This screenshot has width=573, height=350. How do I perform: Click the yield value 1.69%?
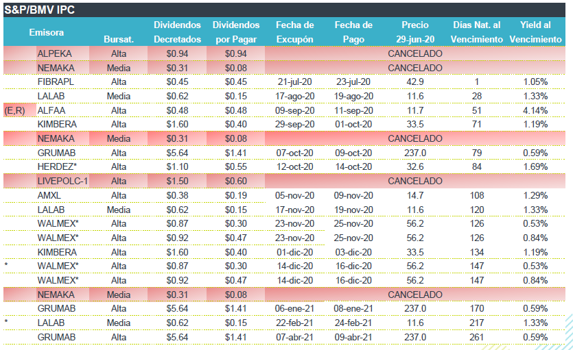point(535,166)
